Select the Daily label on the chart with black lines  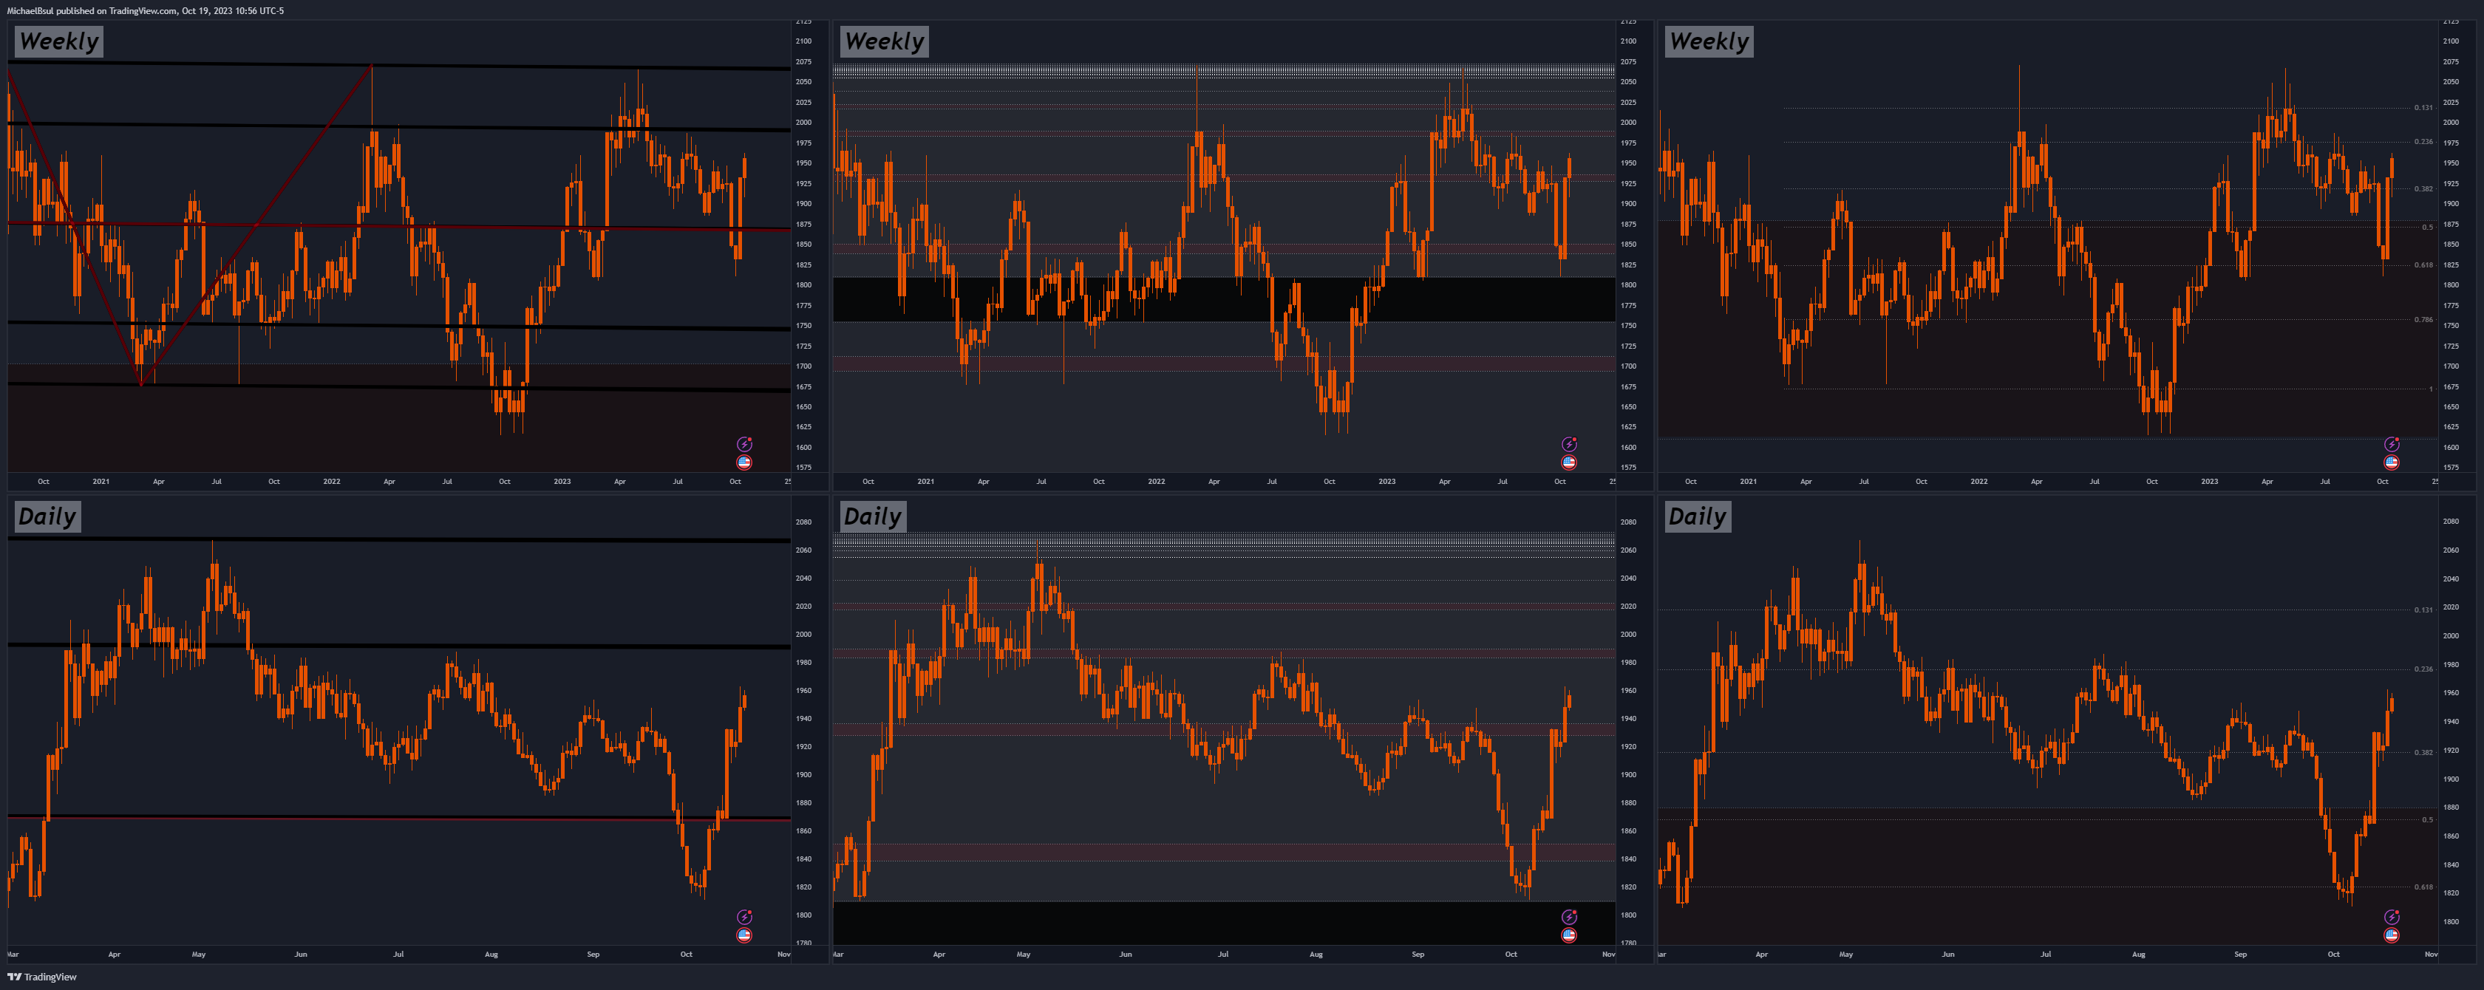pyautogui.click(x=47, y=516)
